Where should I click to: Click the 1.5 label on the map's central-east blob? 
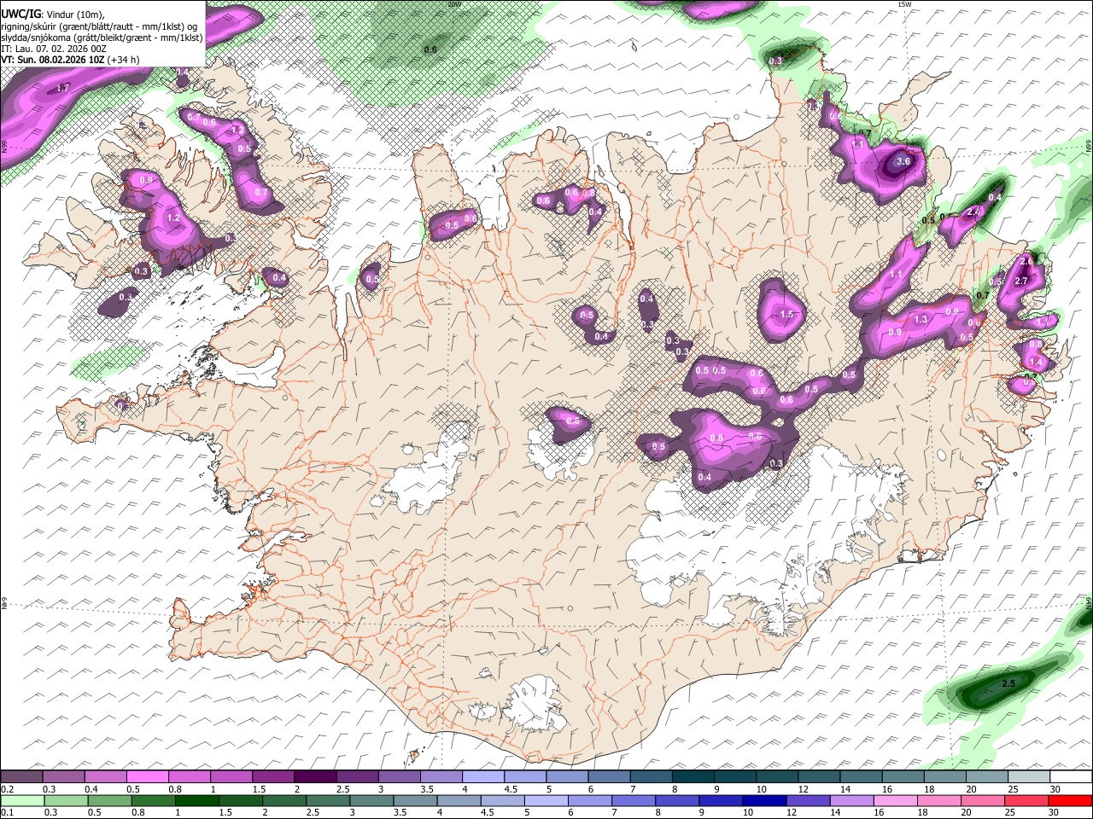pos(786,314)
